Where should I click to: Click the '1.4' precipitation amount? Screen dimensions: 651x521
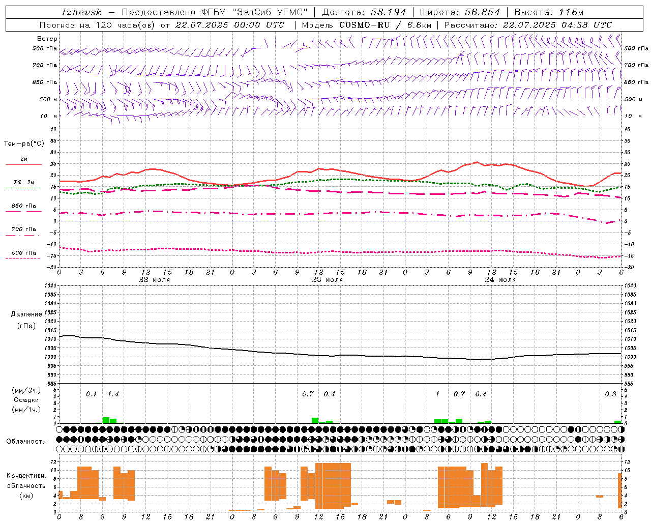point(113,394)
